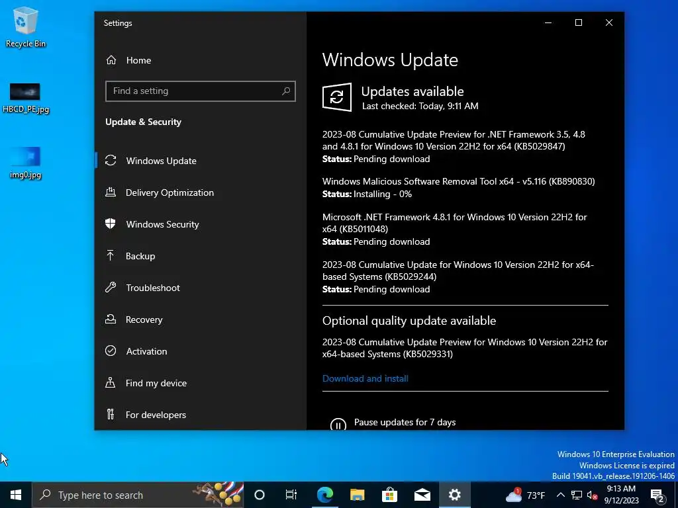Click the Cortana circle taskbar icon
The height and width of the screenshot is (508, 678).
(260, 495)
